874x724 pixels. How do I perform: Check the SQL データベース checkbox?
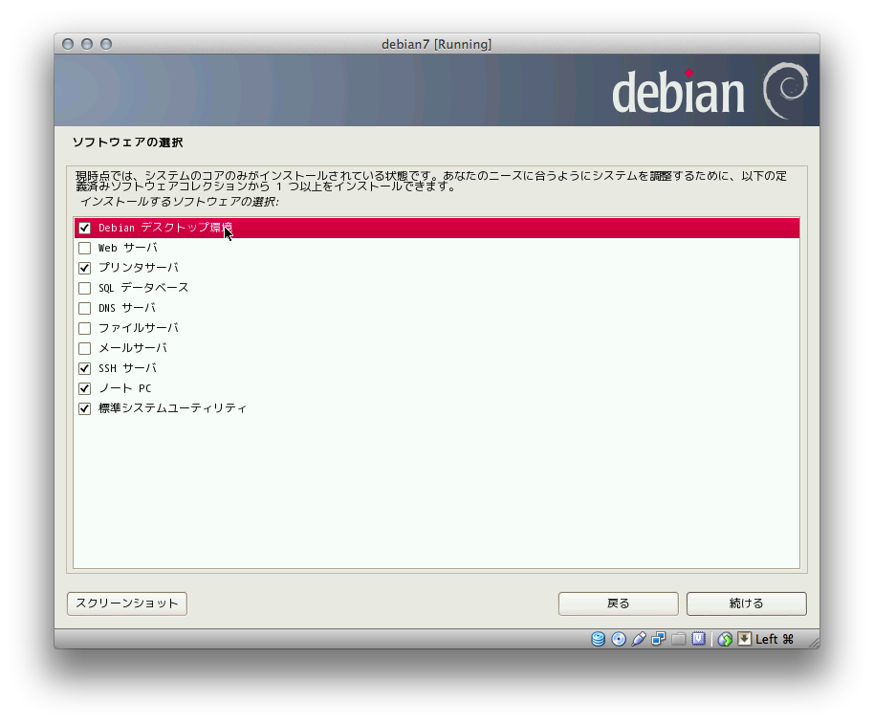point(85,288)
